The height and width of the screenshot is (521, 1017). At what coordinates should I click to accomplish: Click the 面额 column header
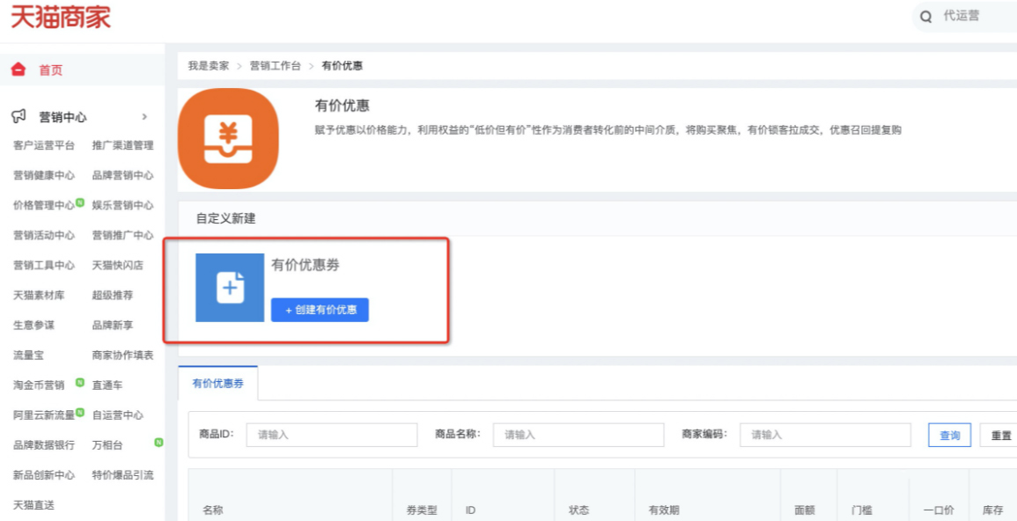tap(805, 510)
